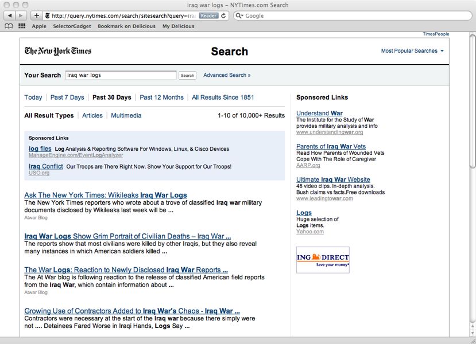The height and width of the screenshot is (344, 476).
Task: Filter results to Past 7 Days
Action: tap(67, 97)
